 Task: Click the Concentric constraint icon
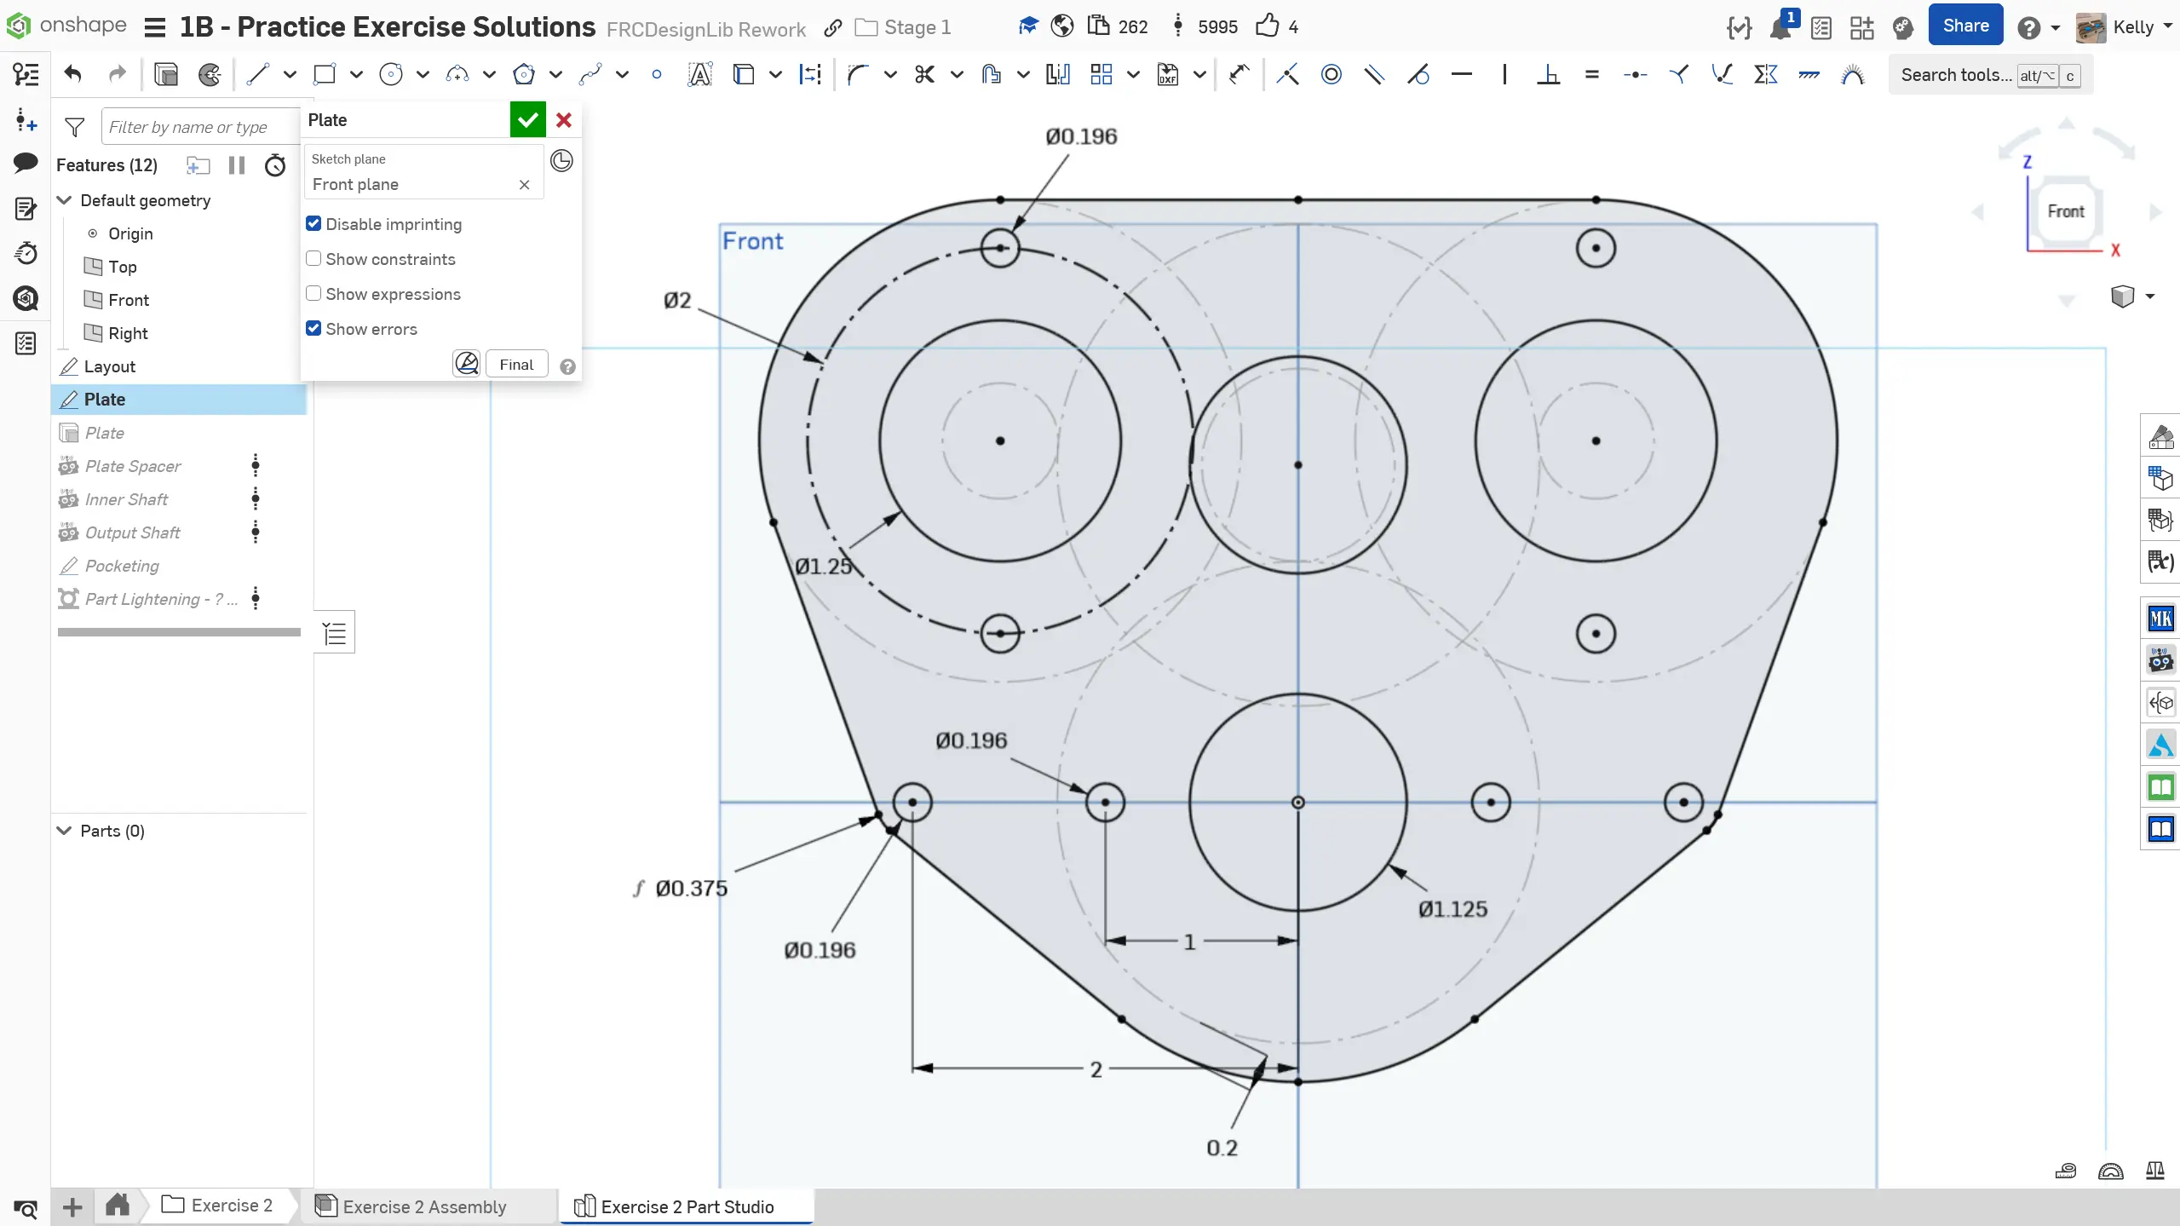(1331, 75)
